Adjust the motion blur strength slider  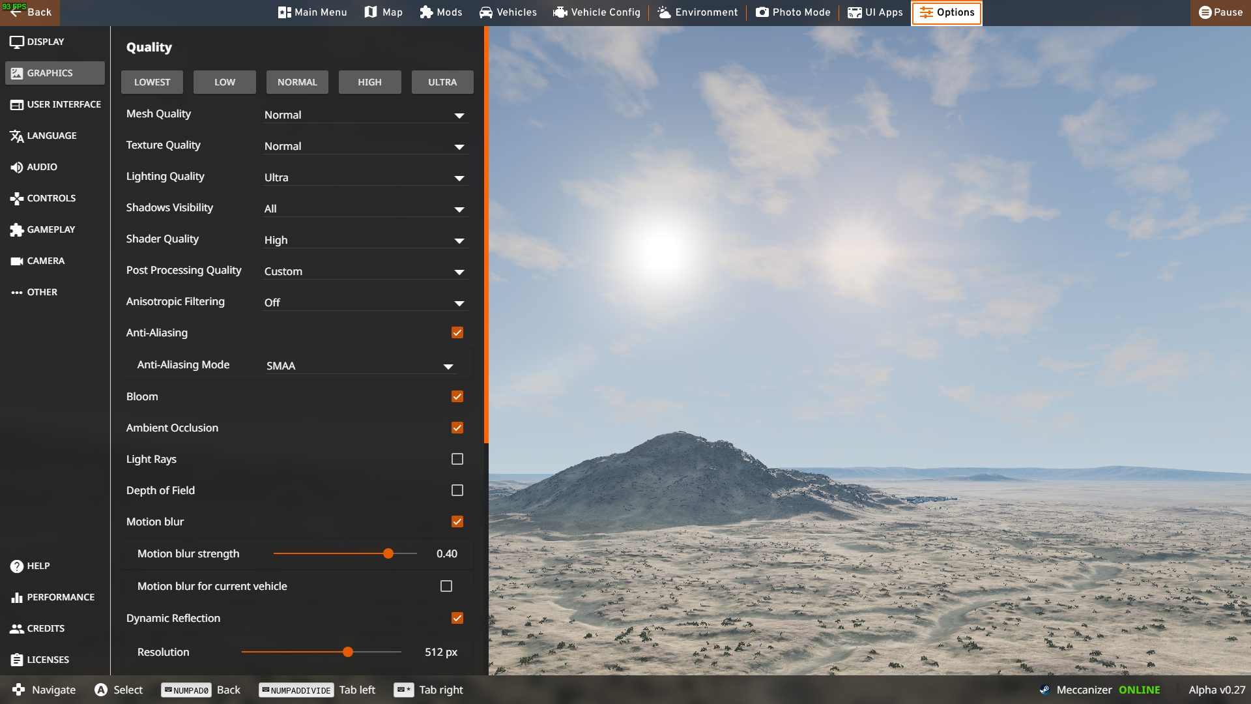pyautogui.click(x=388, y=553)
